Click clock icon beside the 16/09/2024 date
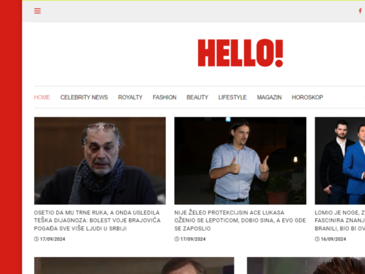The height and width of the screenshot is (274, 365). click(317, 239)
